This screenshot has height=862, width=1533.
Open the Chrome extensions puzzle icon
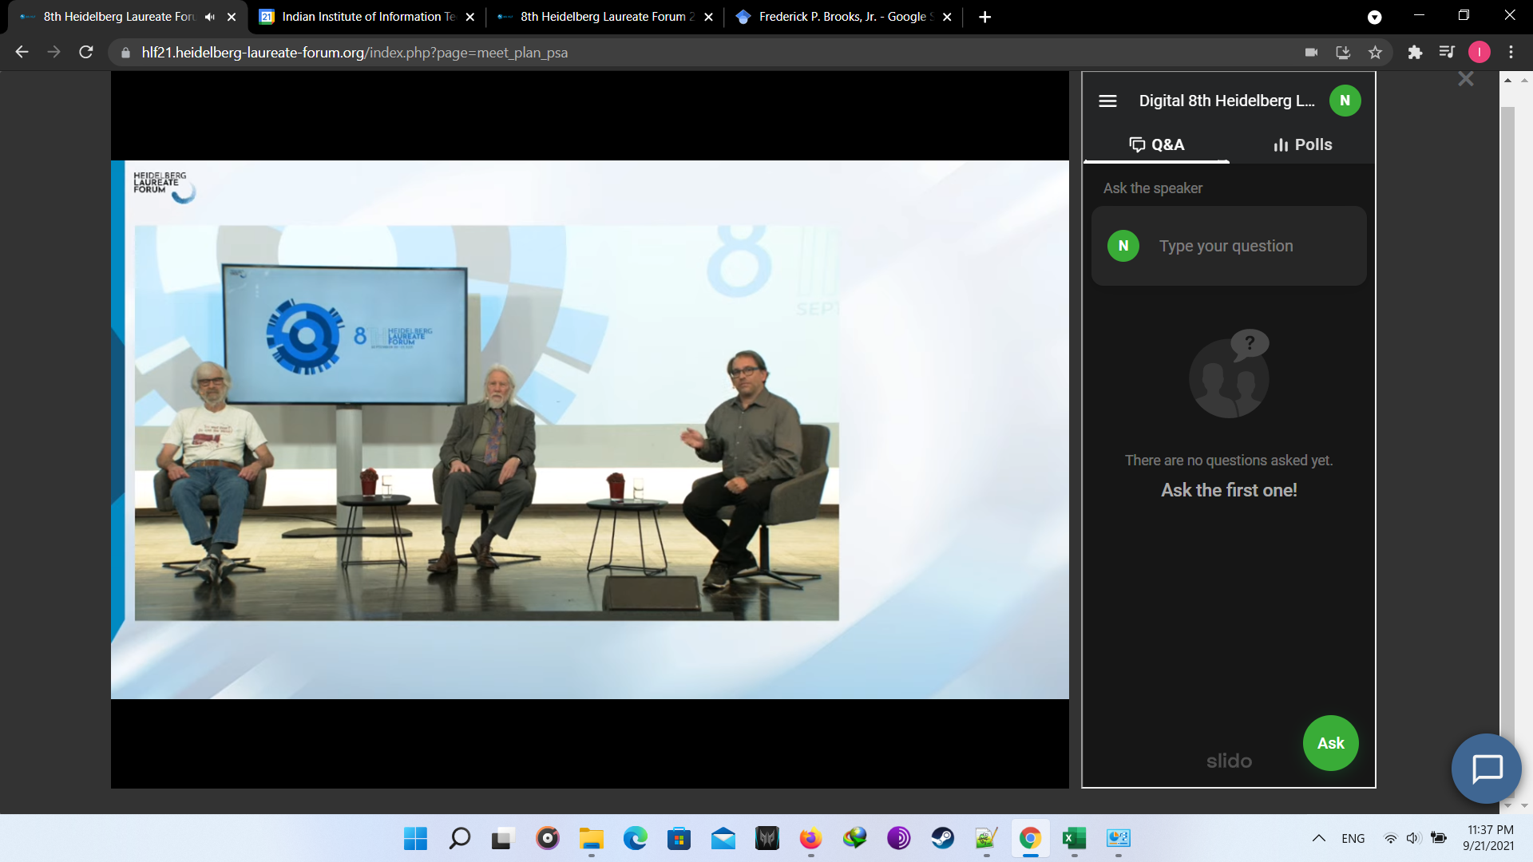click(1415, 53)
